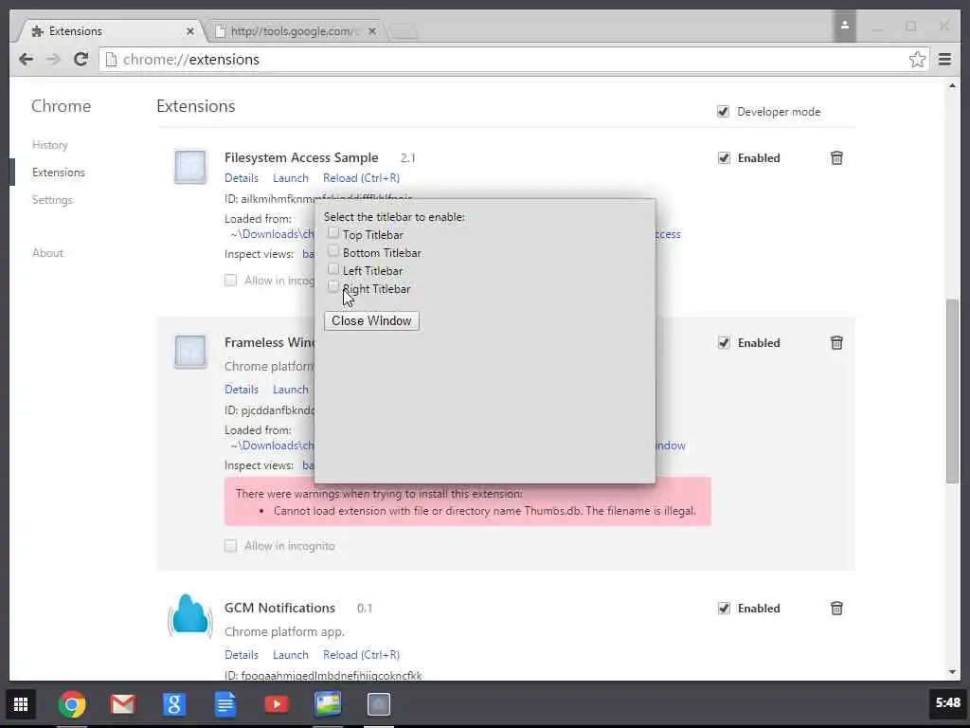Open Frameless Window loaded-from path link
Image resolution: width=970 pixels, height=728 pixels.
(x=272, y=446)
